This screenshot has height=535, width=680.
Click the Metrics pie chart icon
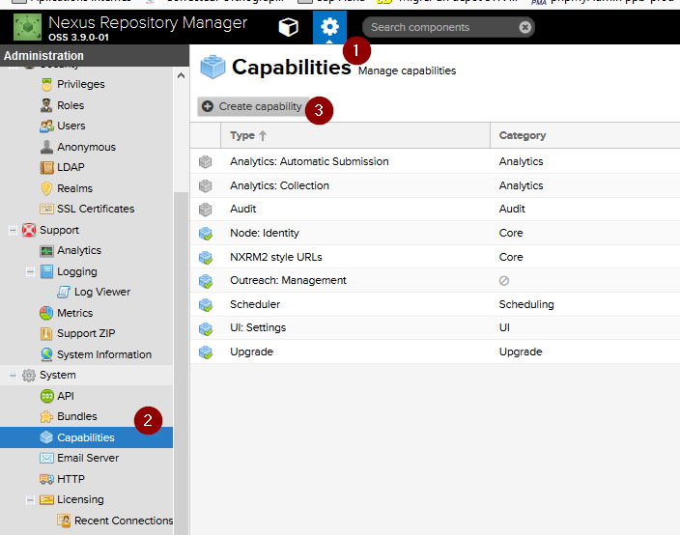pos(46,313)
